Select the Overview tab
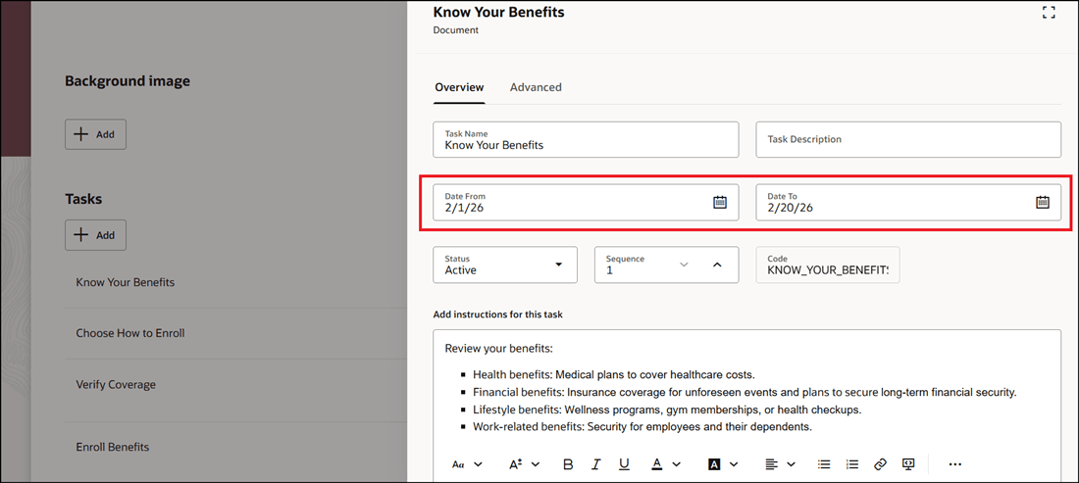The height and width of the screenshot is (483, 1079). point(459,87)
